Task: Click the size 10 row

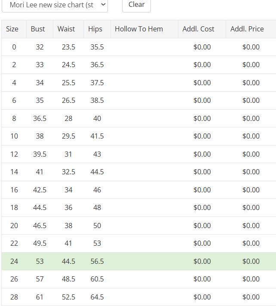Action: (139, 136)
